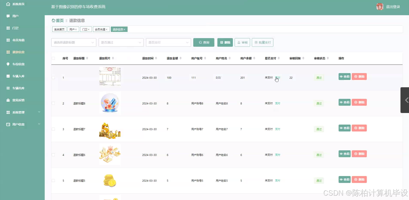This screenshot has height=200, width=409.
Task: Click the 退款信息 sidebar icon
Action: pos(8,52)
